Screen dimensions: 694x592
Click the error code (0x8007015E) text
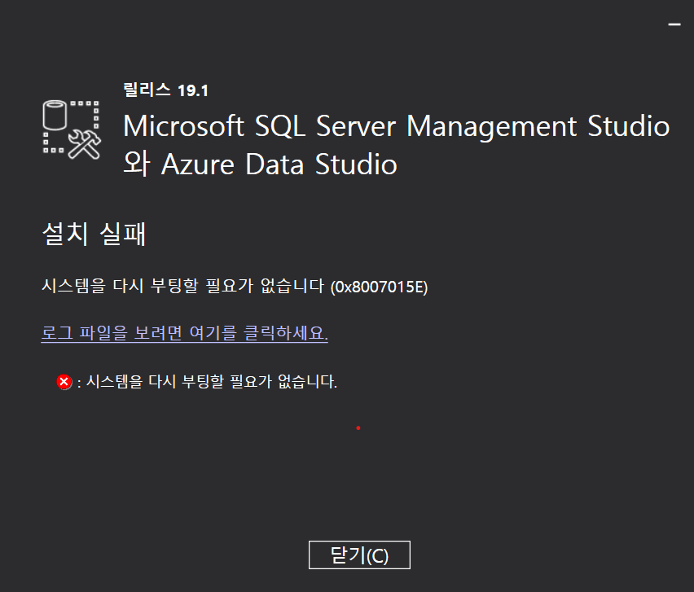click(x=379, y=287)
